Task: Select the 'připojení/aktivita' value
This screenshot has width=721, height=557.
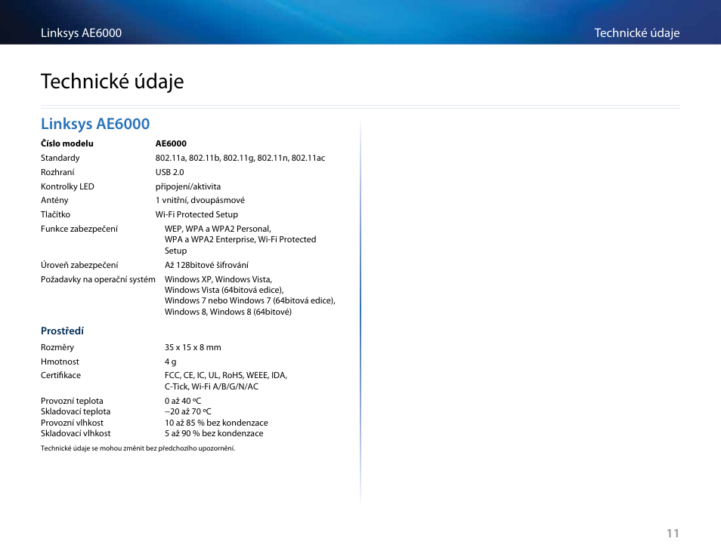Action: [188, 186]
